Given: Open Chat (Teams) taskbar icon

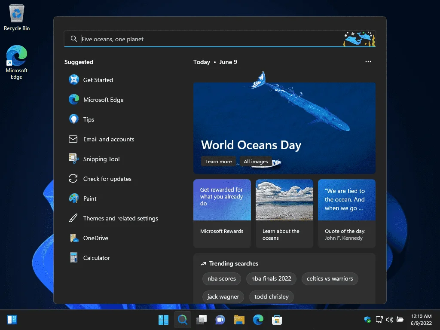Looking at the screenshot, I should [x=220, y=320].
